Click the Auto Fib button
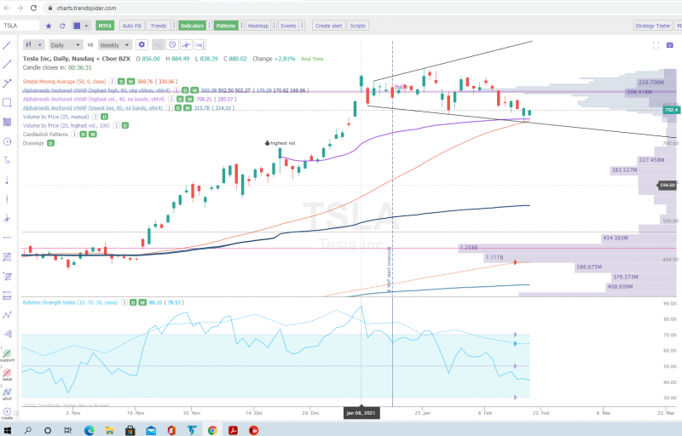The image size is (682, 436). (x=132, y=26)
